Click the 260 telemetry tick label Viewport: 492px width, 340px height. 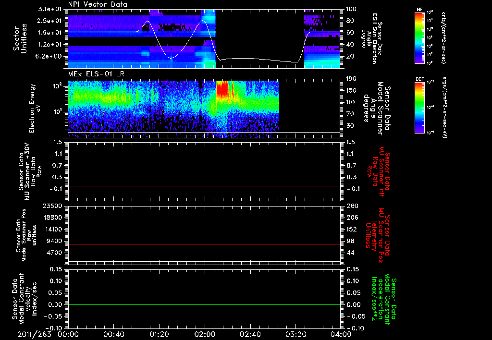(x=352, y=206)
